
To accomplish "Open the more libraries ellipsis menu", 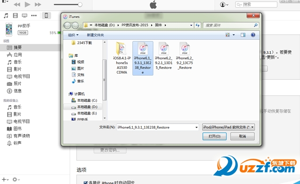I will click(34, 15).
